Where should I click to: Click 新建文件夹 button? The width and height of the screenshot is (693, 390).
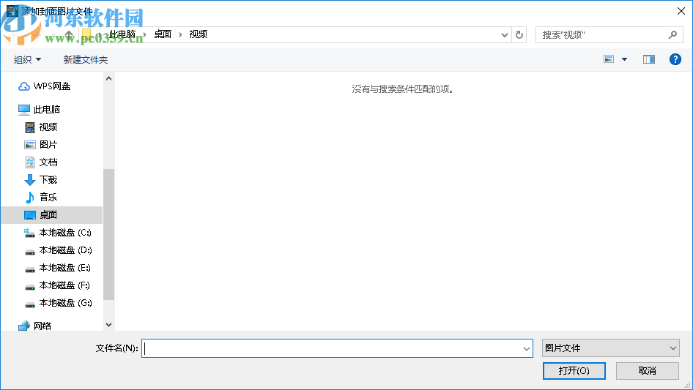pyautogui.click(x=86, y=59)
